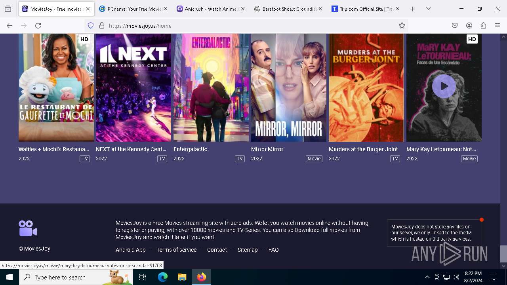Open Firefox application hamburger menu
Image resolution: width=507 pixels, height=285 pixels.
point(497,25)
